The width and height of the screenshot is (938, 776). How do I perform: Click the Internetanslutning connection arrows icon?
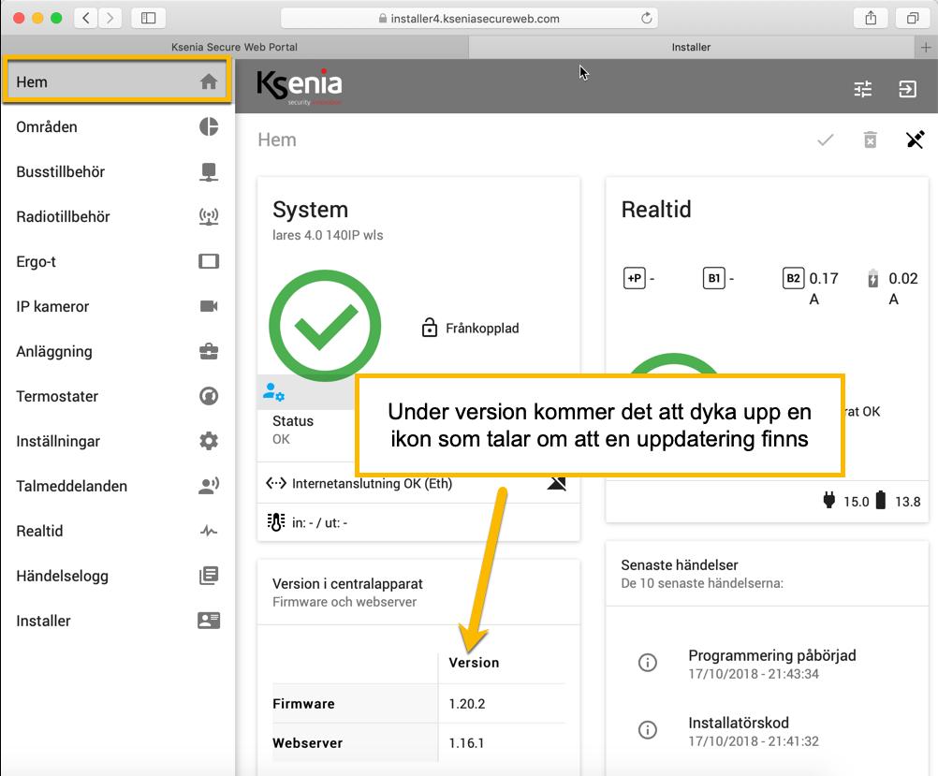[x=276, y=483]
